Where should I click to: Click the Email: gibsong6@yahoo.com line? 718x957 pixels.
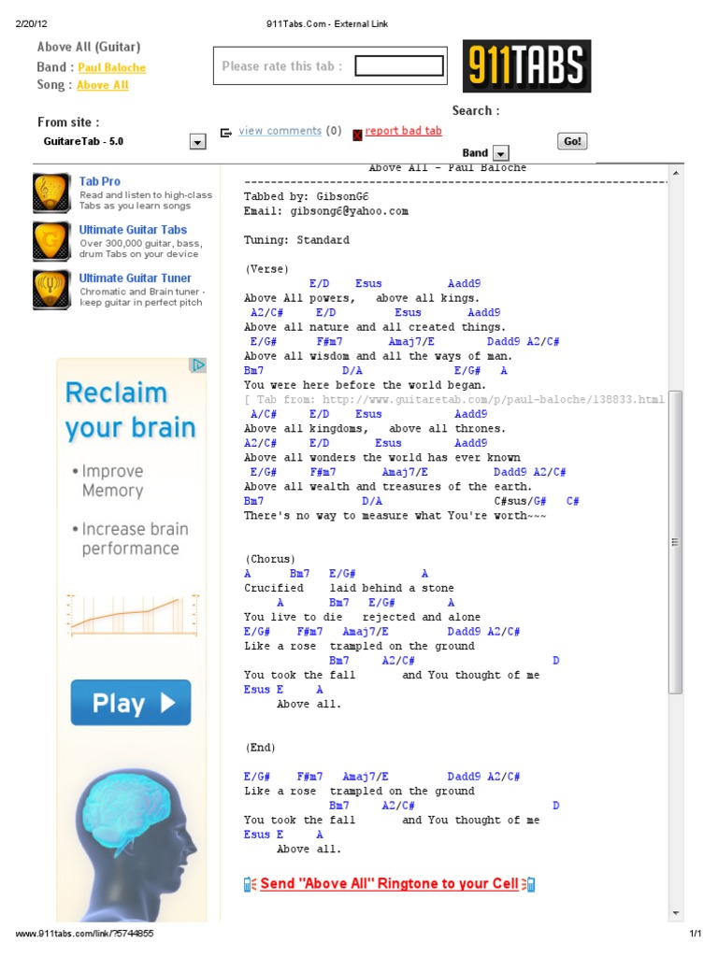coord(326,211)
